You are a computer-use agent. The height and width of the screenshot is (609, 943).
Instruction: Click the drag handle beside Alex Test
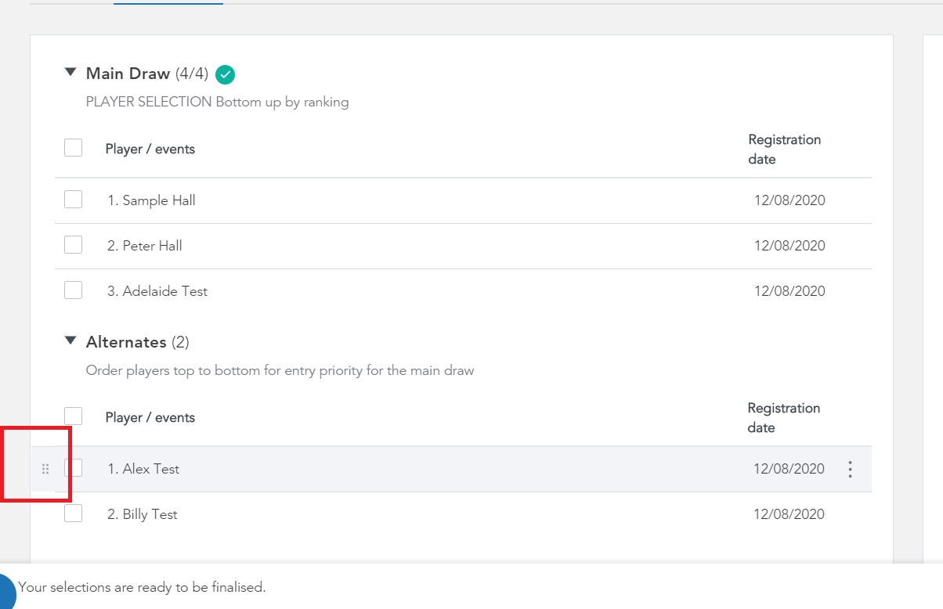[45, 469]
